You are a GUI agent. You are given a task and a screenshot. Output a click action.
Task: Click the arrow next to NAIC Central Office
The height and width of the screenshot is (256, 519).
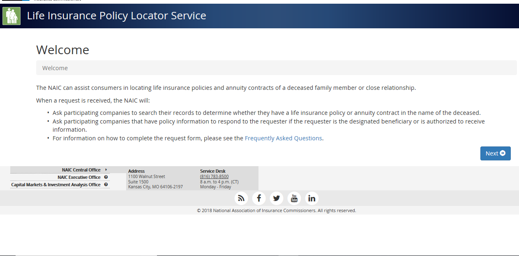[x=106, y=170]
